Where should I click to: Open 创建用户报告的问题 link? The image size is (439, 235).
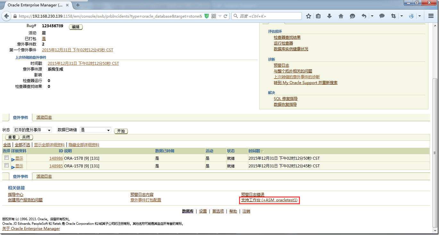pos(25,200)
